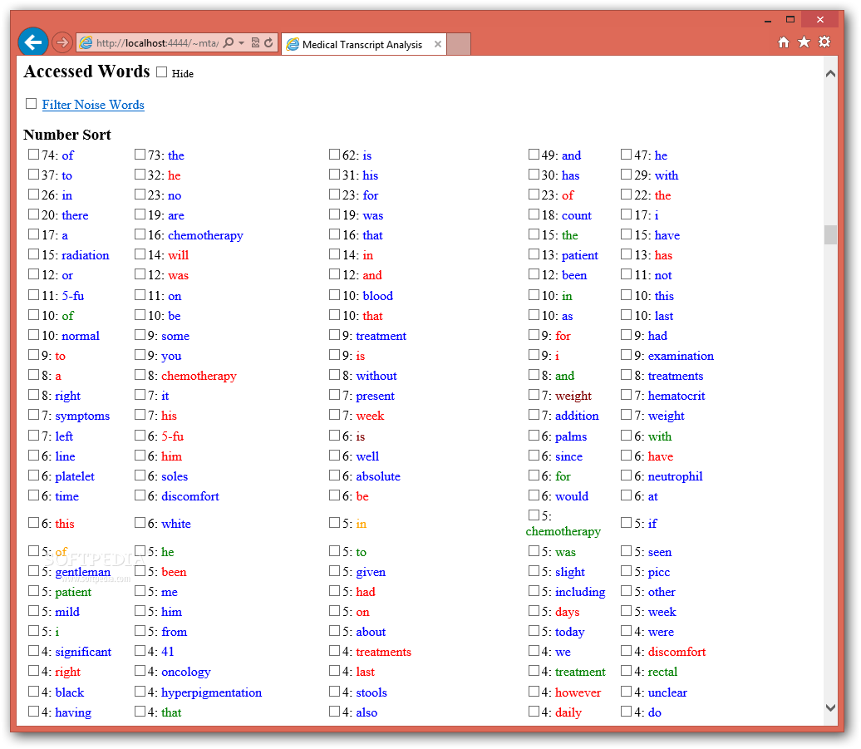Check the box for 49: and
861x749 pixels.
point(534,155)
